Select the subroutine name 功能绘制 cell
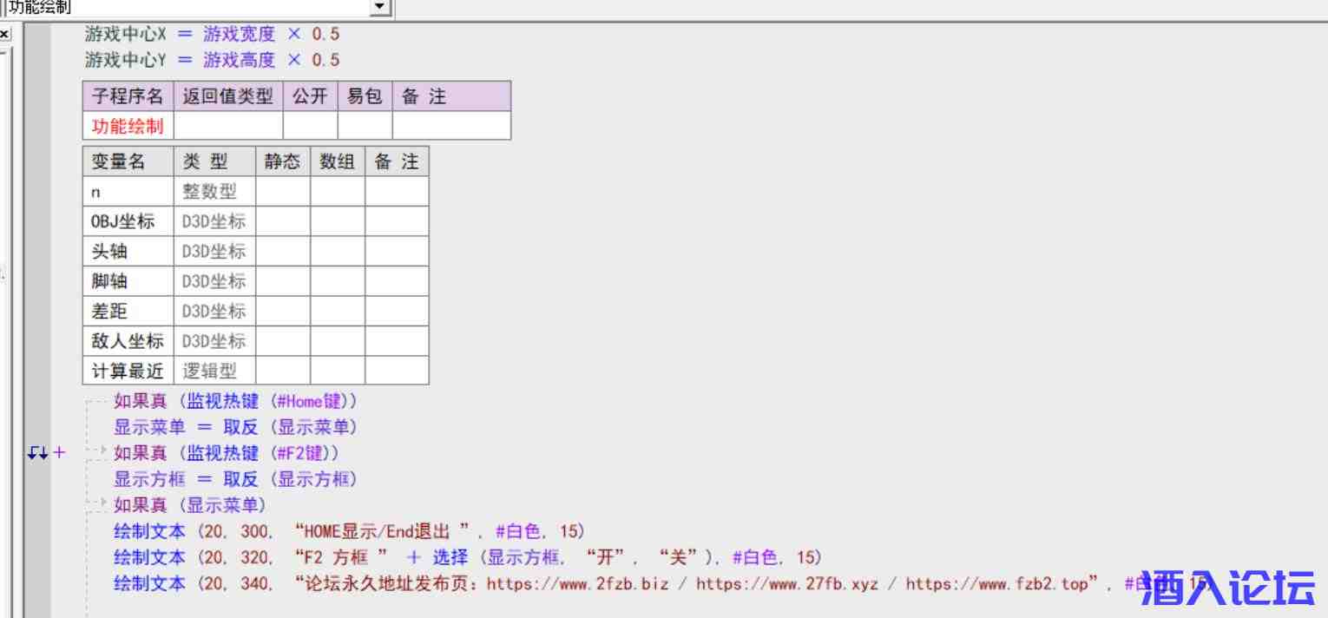 pos(128,126)
